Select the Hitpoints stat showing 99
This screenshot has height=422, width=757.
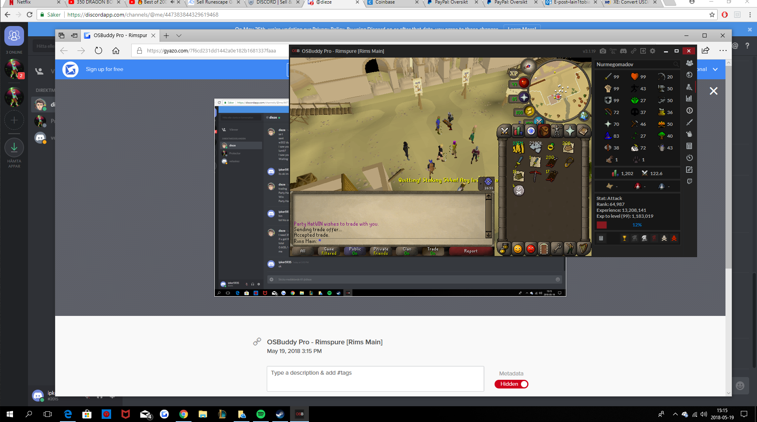tap(639, 77)
